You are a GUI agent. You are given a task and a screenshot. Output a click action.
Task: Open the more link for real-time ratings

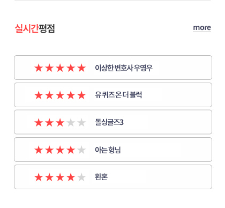(x=202, y=28)
